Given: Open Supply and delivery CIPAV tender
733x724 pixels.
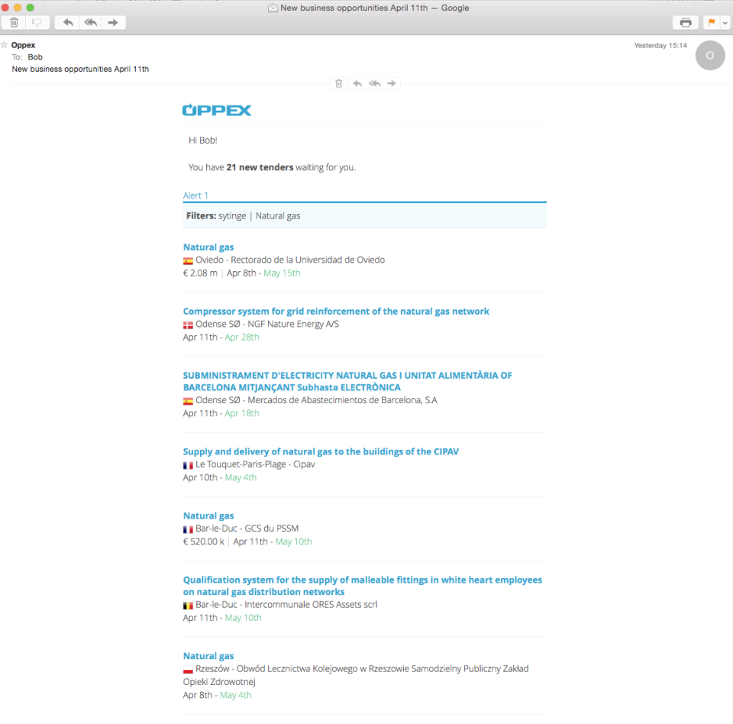Looking at the screenshot, I should pyautogui.click(x=321, y=452).
